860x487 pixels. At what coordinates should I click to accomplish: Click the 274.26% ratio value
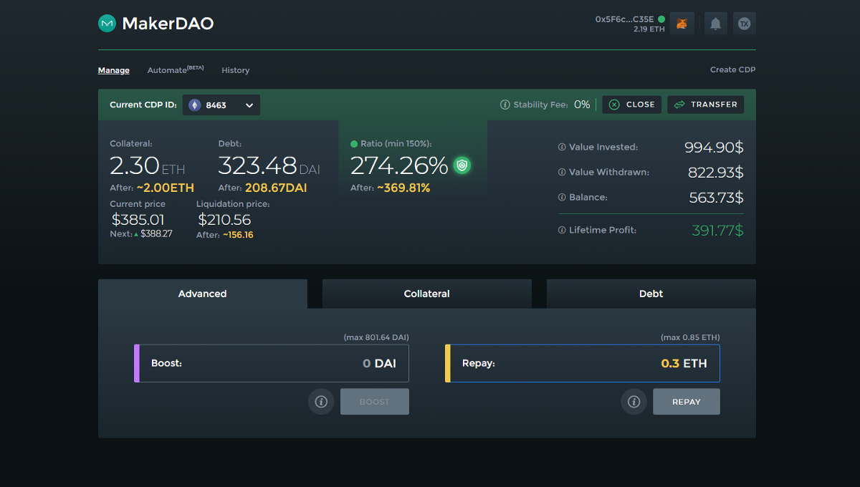click(x=399, y=166)
